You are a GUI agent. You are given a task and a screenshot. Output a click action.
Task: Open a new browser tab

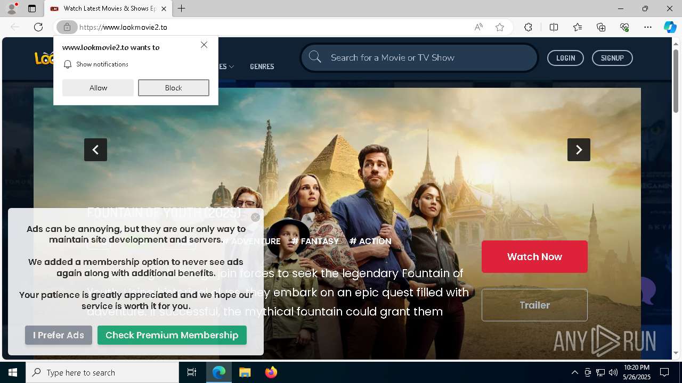[x=182, y=9]
